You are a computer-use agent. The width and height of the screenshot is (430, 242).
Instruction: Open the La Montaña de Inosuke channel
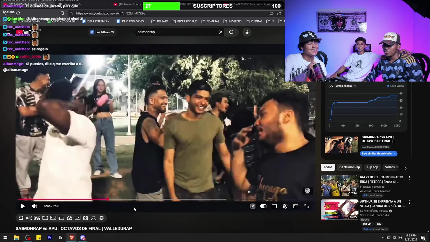point(374,211)
